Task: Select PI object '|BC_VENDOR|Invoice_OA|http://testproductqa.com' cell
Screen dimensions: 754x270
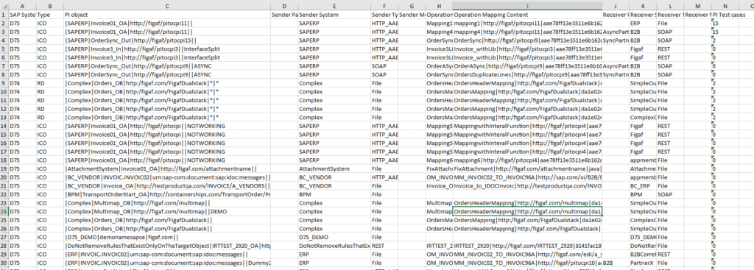Action: [167, 185]
